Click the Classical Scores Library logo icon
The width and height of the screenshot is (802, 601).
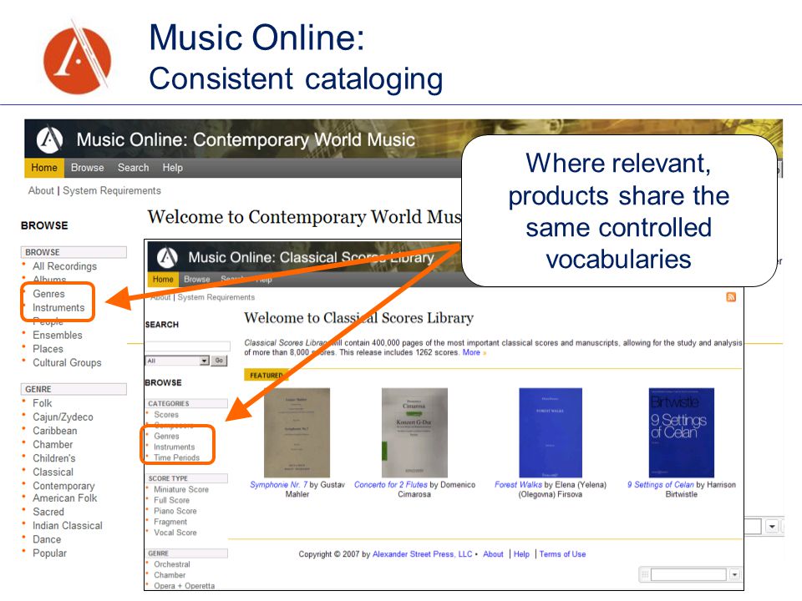coord(167,257)
